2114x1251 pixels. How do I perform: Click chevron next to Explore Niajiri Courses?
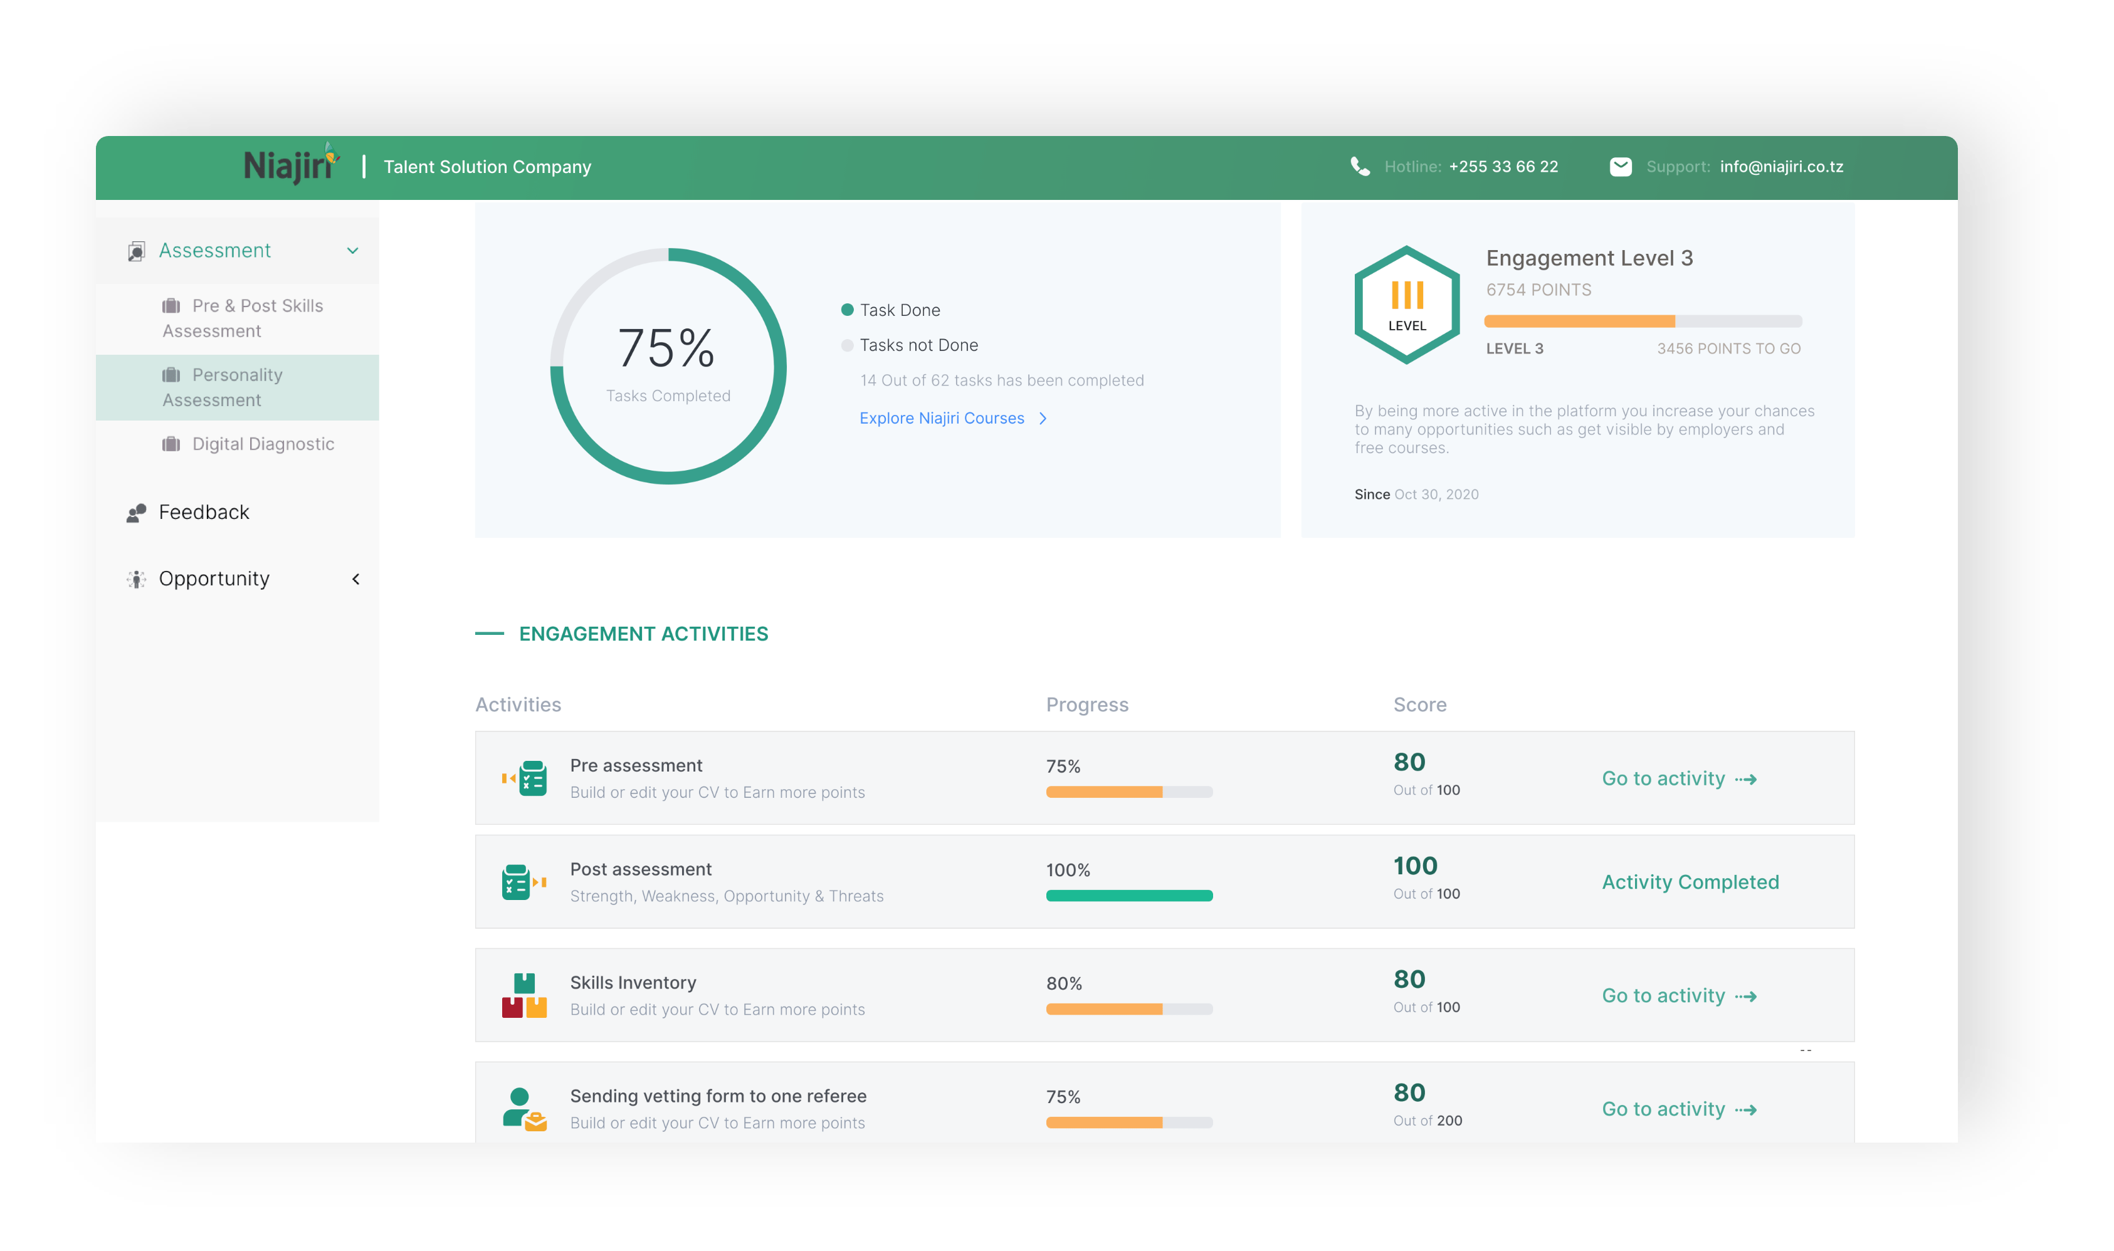[x=1043, y=418]
